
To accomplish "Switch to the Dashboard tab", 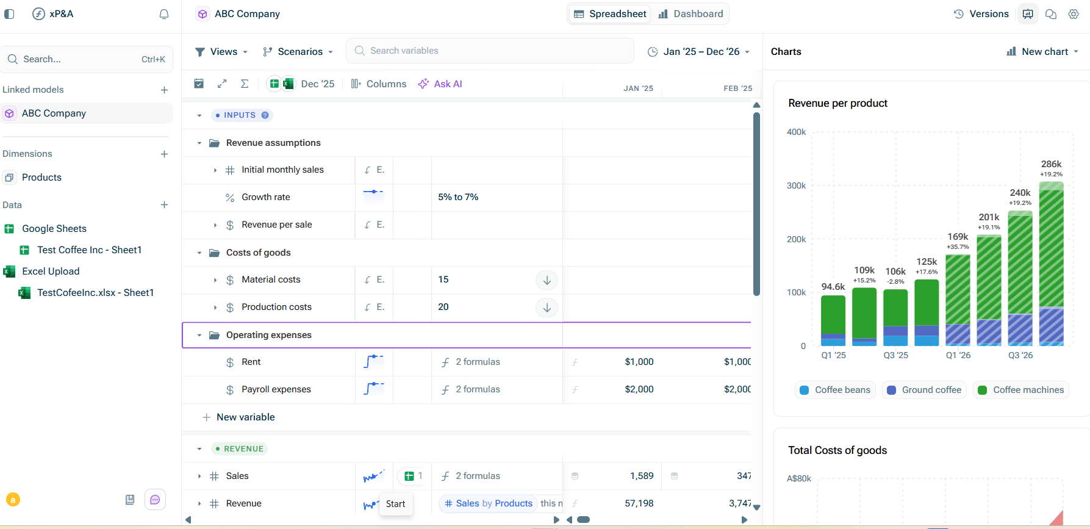I will coord(690,14).
